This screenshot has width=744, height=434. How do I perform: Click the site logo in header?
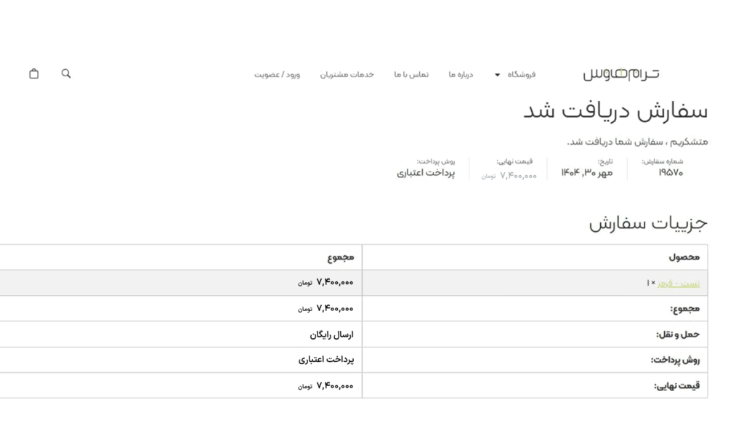coord(621,74)
